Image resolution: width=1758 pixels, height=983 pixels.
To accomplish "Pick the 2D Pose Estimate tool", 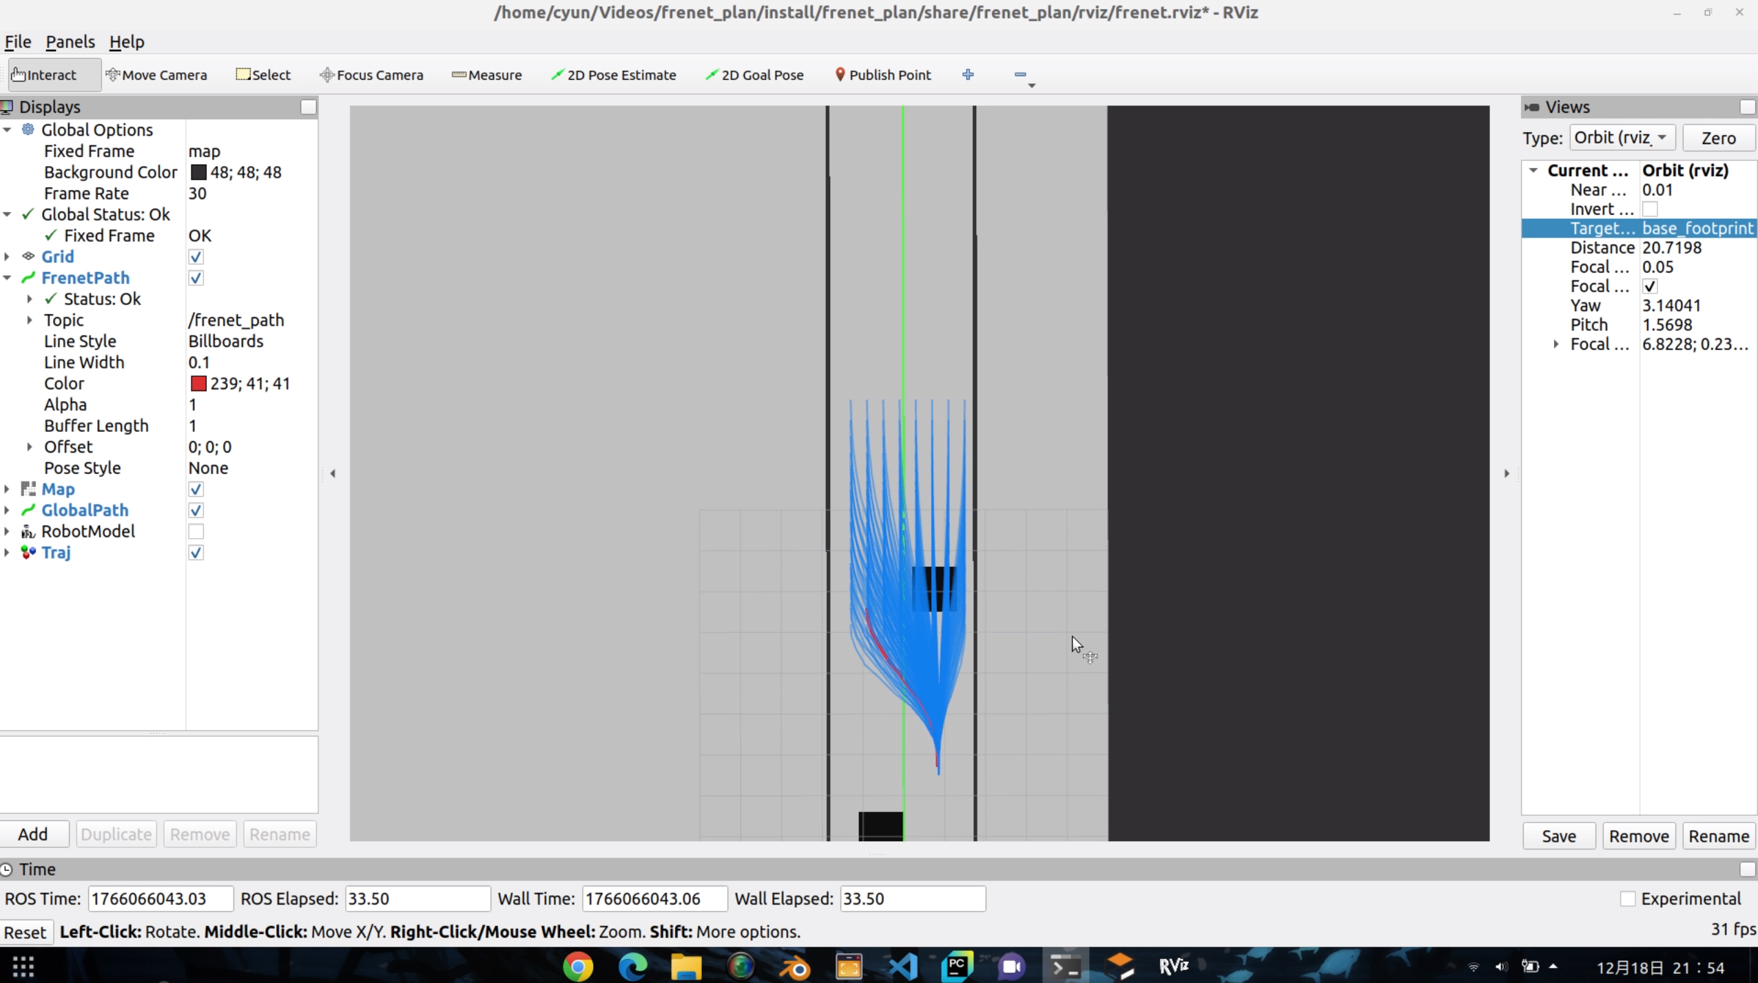I will point(613,75).
